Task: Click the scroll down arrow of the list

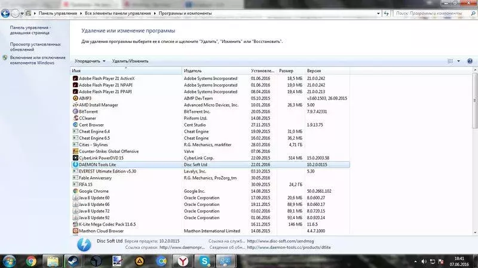Action: [x=474, y=232]
